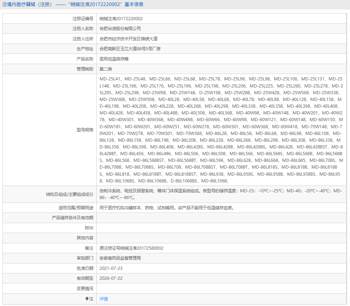Image resolution: width=350 pixels, height=306 pixels.
Task: Click the document icon before 境内医疗器械 title
Action: pyautogui.click(x=5, y=5)
